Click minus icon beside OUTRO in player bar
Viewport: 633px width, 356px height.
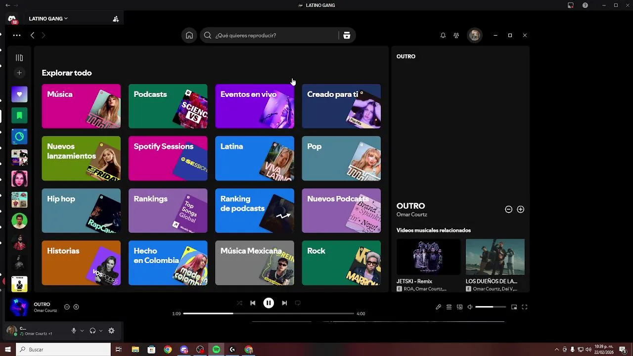pyautogui.click(x=67, y=307)
